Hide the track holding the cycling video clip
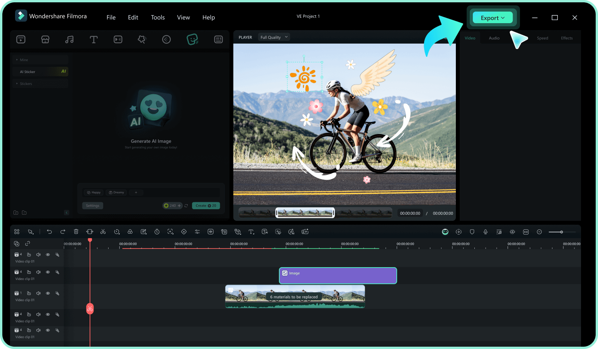Screen dimensions: 598x349 pyautogui.click(x=48, y=293)
